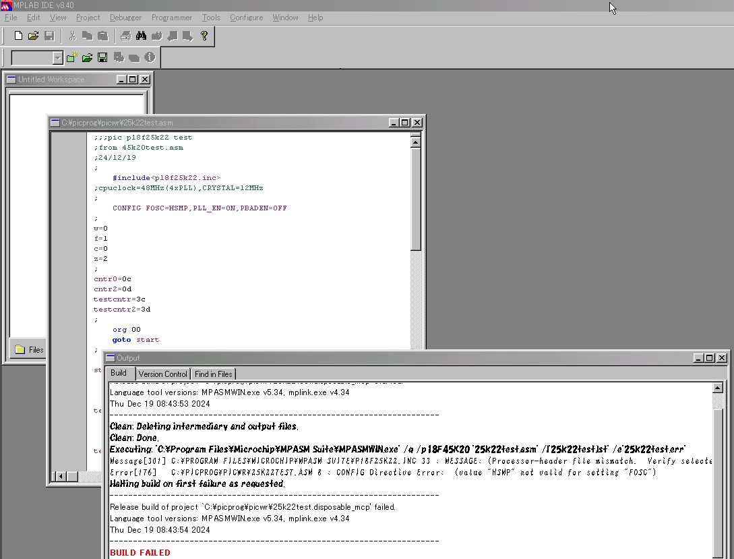Click the Paste clipboard icon
The height and width of the screenshot is (559, 734).
click(x=102, y=36)
